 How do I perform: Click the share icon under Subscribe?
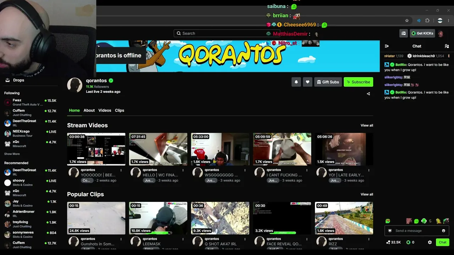tap(368, 94)
